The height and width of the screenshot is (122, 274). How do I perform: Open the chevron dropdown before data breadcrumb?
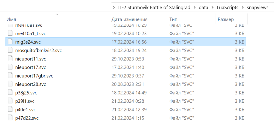pos(194,8)
